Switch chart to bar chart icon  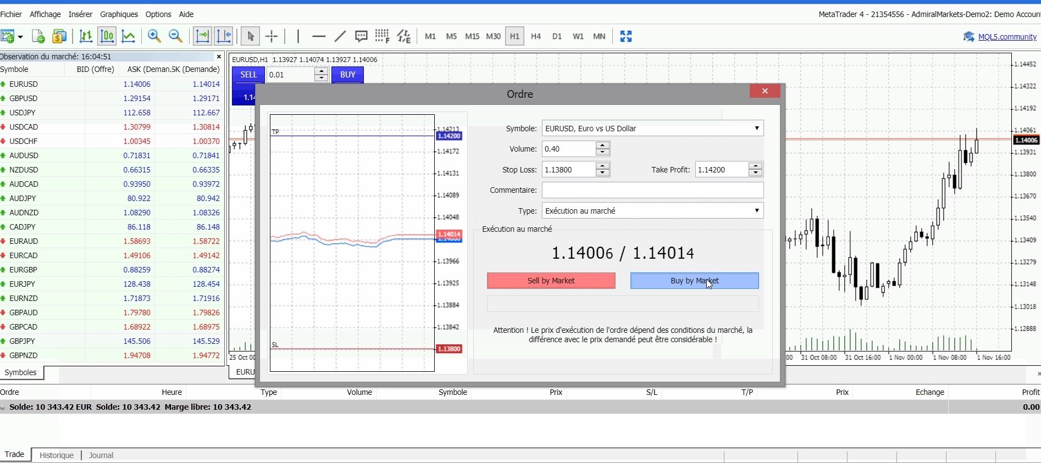[x=86, y=37]
